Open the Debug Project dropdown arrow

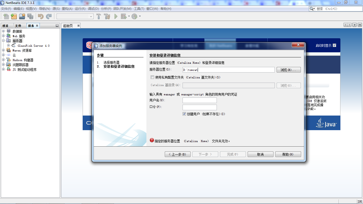129,16
